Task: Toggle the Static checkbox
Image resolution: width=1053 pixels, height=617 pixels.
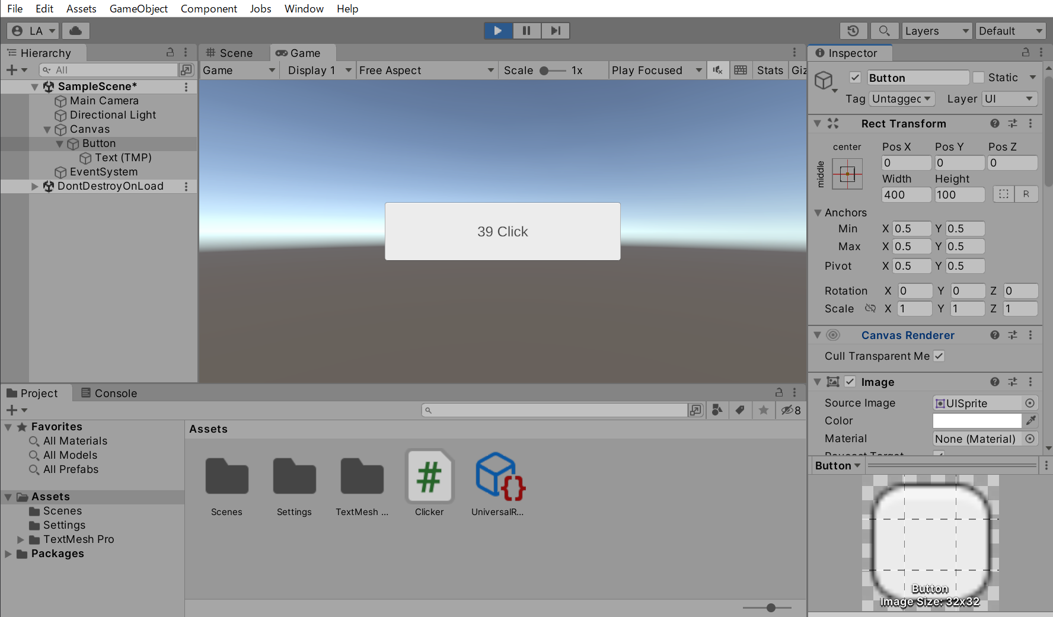Action: tap(979, 78)
